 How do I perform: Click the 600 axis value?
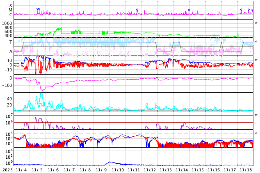[8, 31]
